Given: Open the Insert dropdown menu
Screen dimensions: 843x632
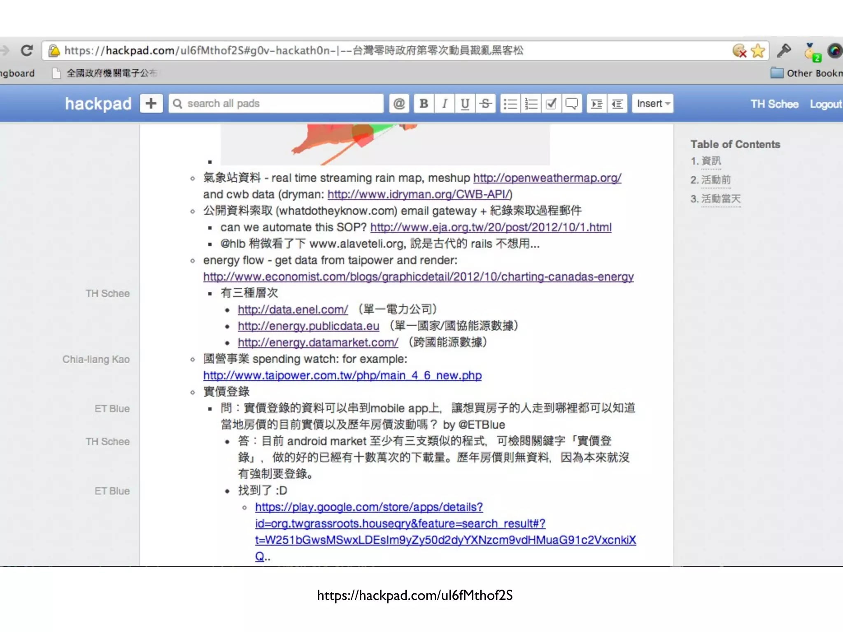Looking at the screenshot, I should point(653,103).
